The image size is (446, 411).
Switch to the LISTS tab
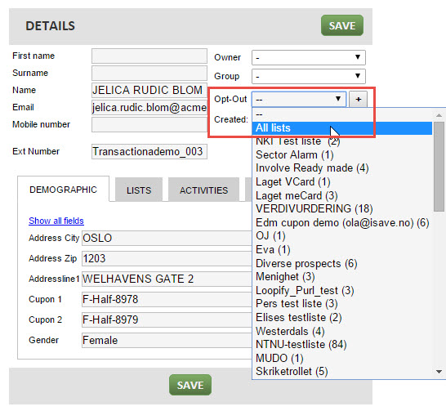(139, 190)
